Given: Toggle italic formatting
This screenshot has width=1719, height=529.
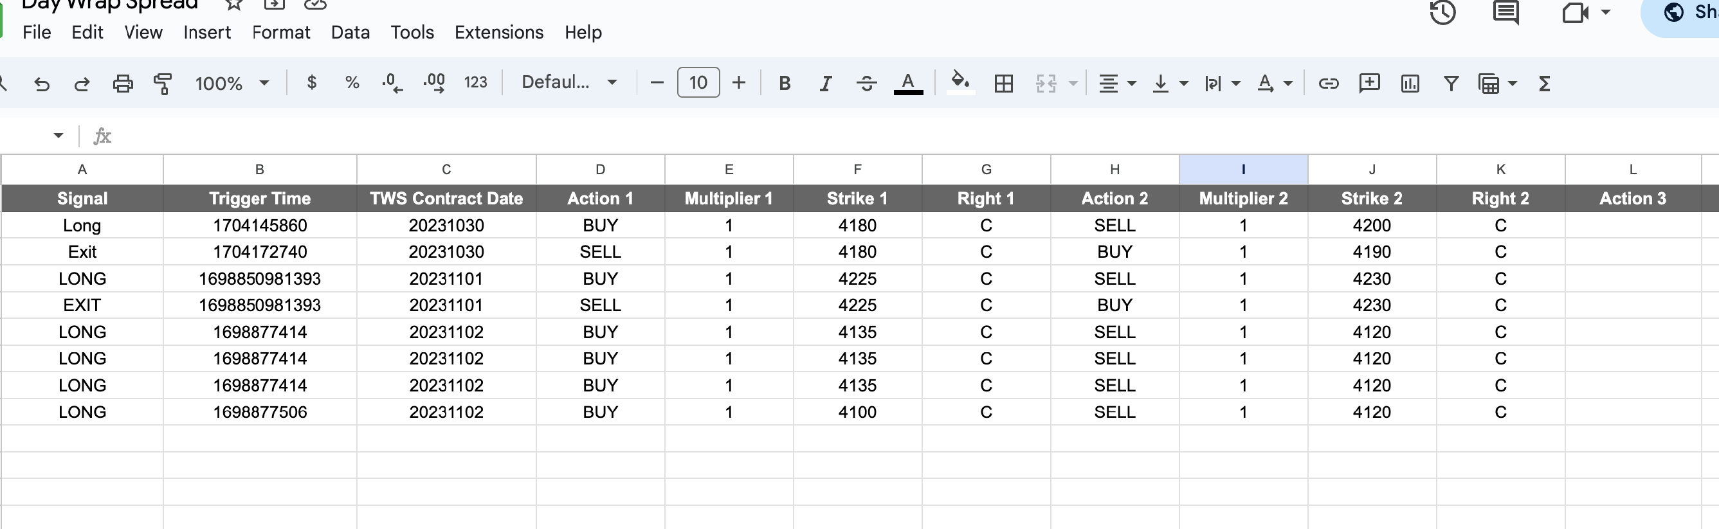Looking at the screenshot, I should 826,84.
